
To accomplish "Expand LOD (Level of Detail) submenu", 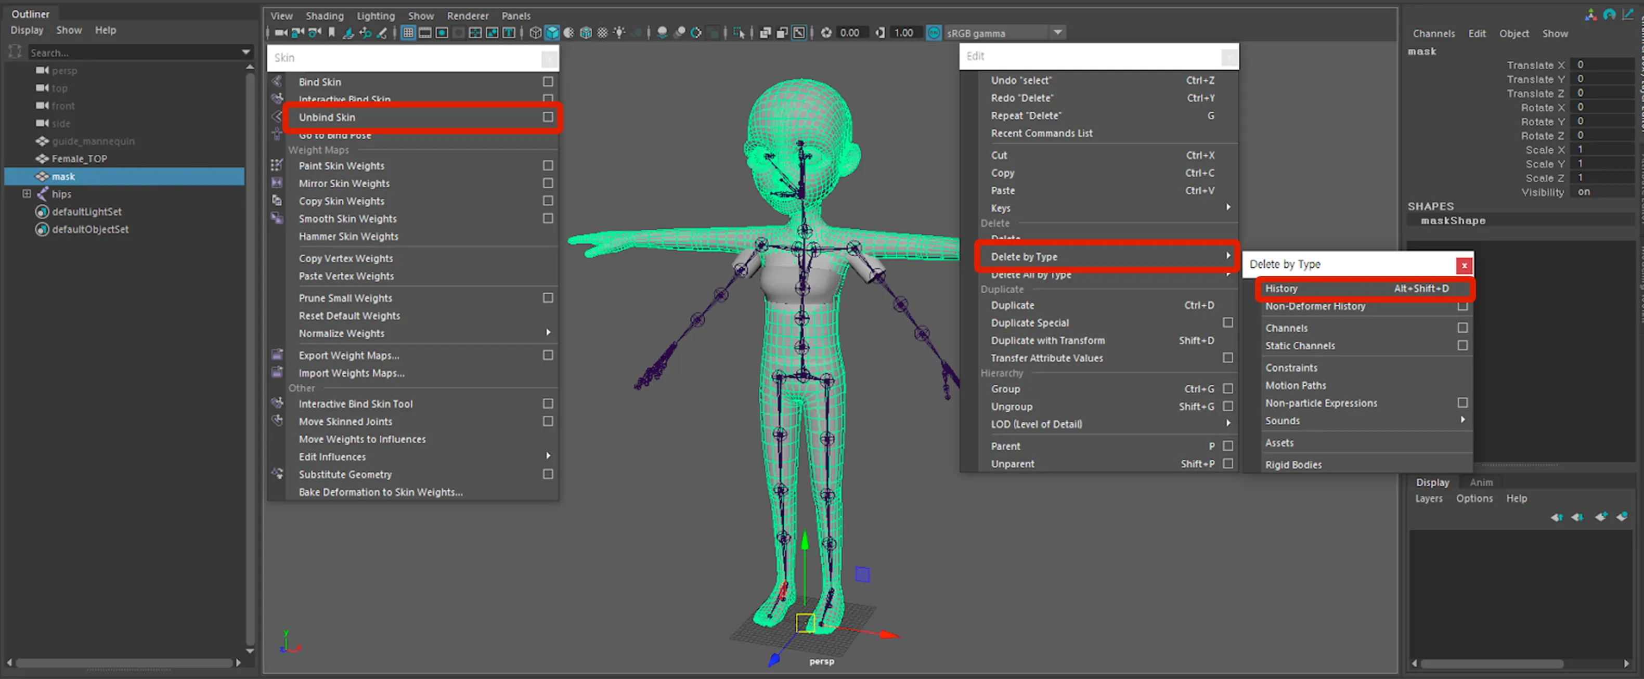I will 1228,423.
